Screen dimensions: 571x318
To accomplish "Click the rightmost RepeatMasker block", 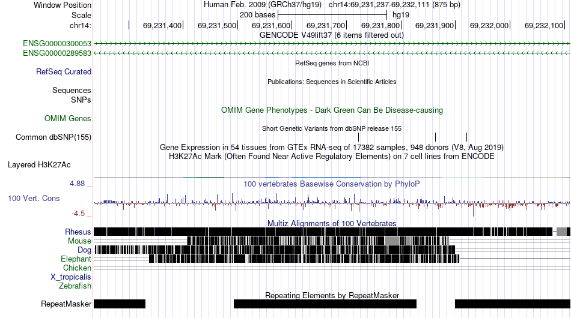I will click(x=513, y=304).
